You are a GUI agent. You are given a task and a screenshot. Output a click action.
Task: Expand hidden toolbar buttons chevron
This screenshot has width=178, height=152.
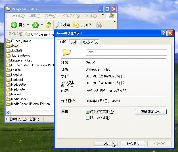[115, 22]
